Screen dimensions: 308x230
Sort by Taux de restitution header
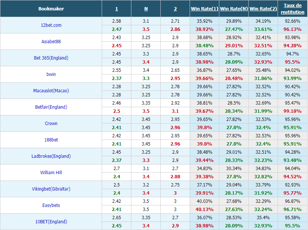(x=292, y=9)
